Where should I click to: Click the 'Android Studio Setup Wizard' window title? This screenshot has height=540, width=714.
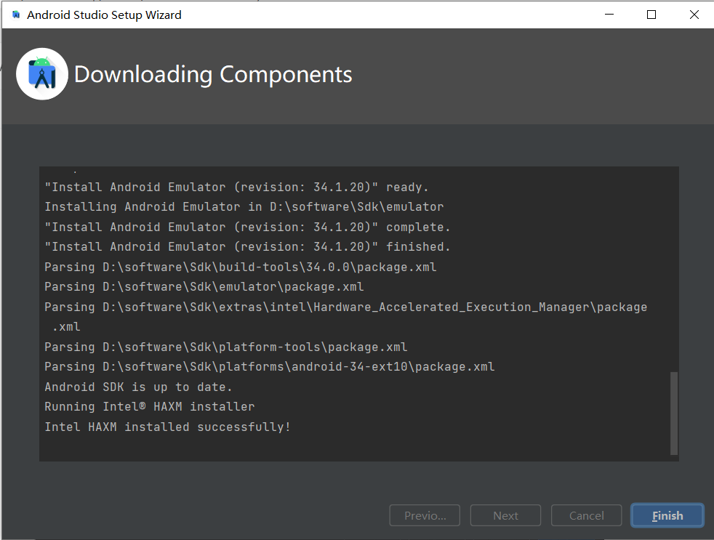click(104, 15)
